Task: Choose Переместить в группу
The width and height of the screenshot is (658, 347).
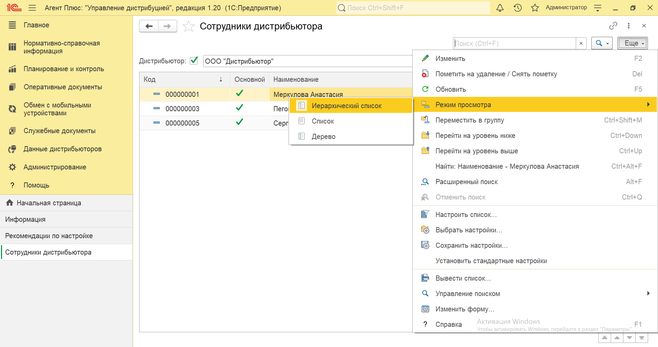Action: pos(535,120)
